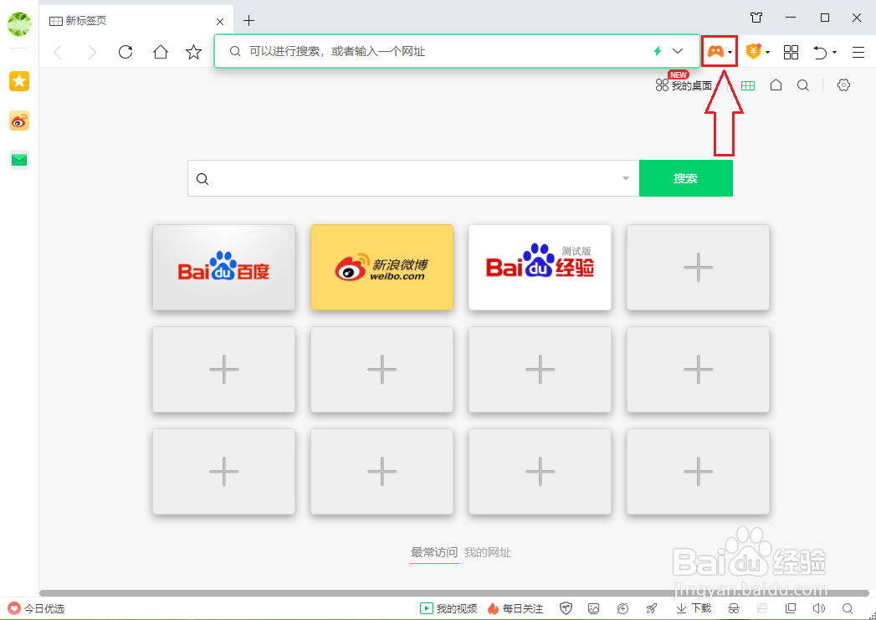
Task: Mute browser audio with the speaker icon
Action: [x=819, y=608]
